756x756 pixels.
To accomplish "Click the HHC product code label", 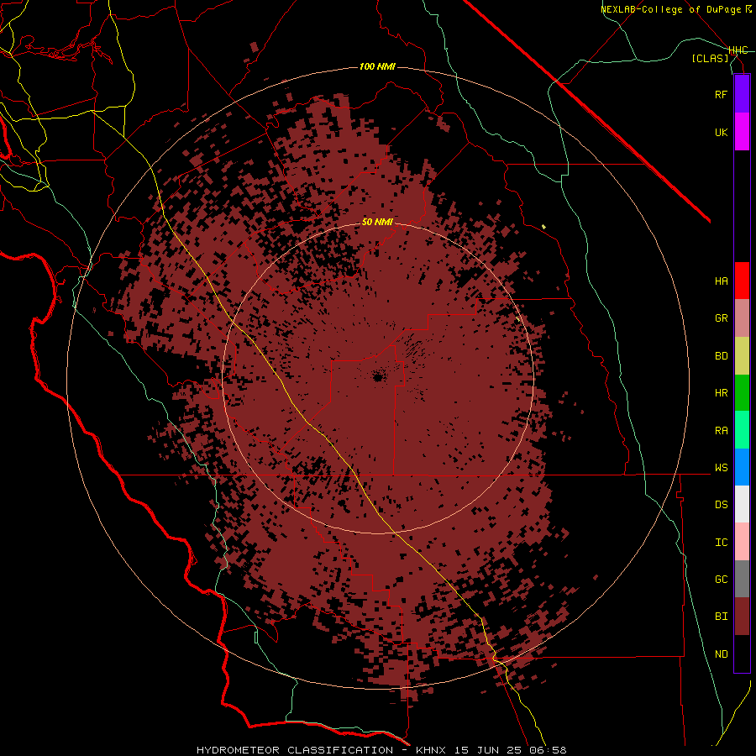I will click(738, 50).
